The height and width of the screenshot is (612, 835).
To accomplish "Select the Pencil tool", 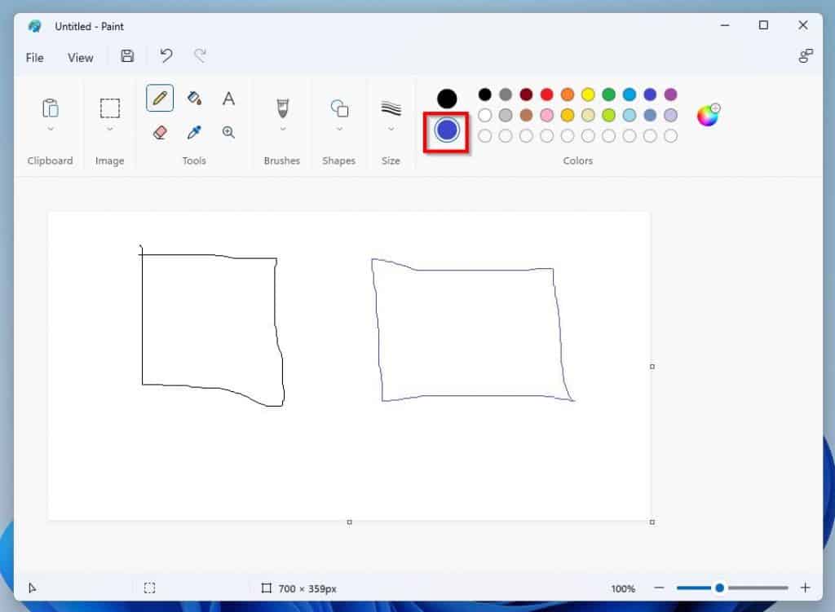I will tap(160, 98).
